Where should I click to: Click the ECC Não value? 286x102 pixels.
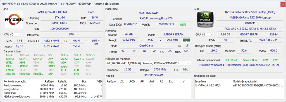pos(185,69)
